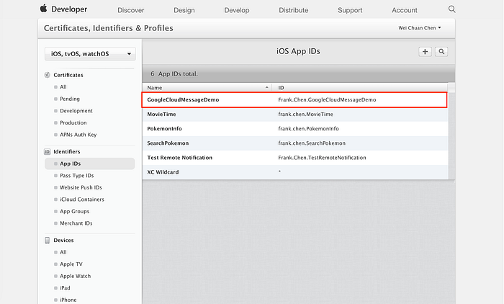Select Development certificates
Viewport: 504px width, 304px height.
tap(76, 111)
